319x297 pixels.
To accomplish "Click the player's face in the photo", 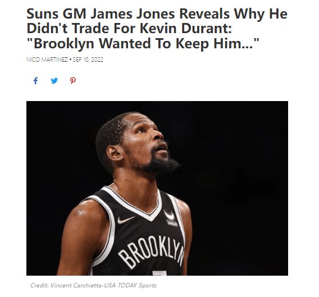I will 147,143.
